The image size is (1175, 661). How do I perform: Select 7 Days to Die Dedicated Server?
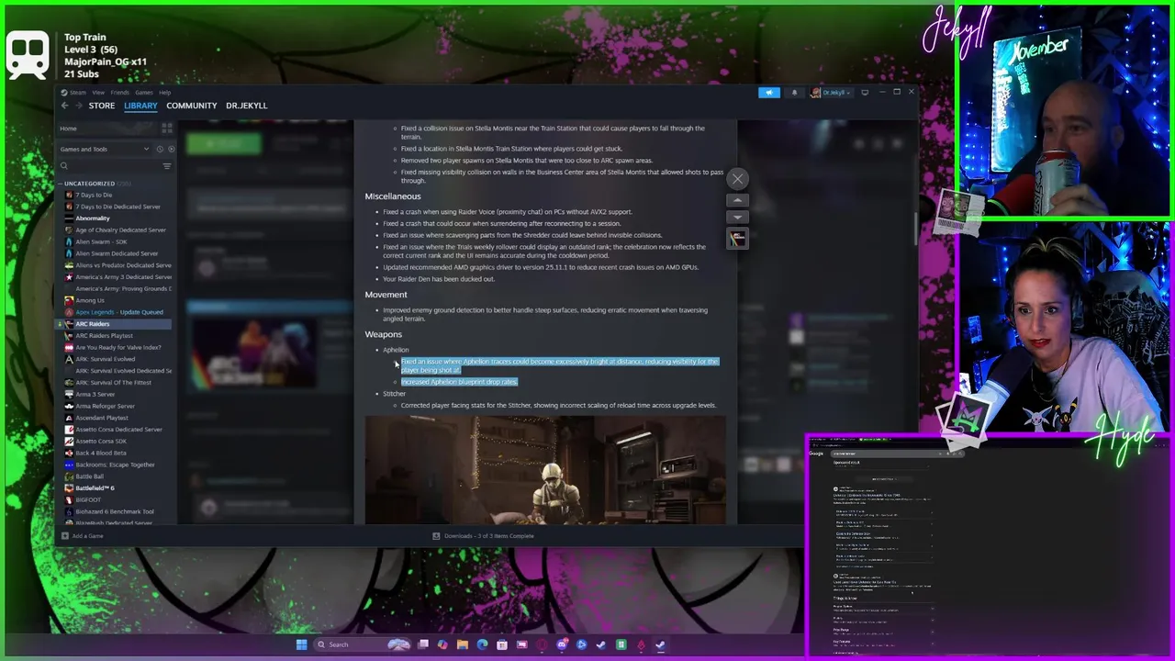click(117, 207)
